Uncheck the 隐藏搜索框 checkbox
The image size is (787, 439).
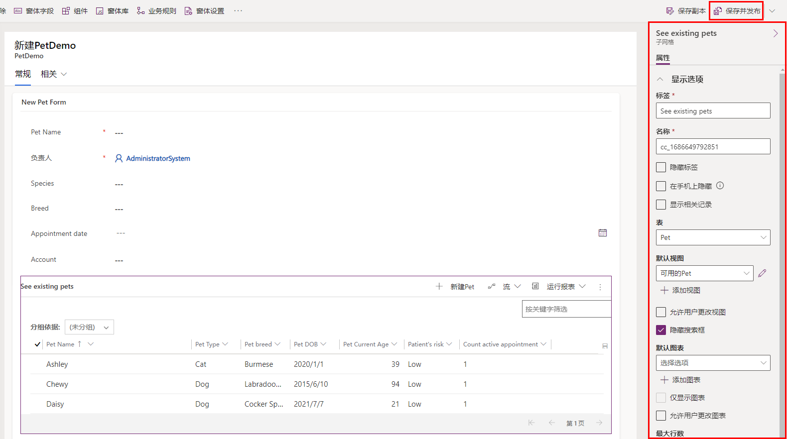pyautogui.click(x=661, y=330)
